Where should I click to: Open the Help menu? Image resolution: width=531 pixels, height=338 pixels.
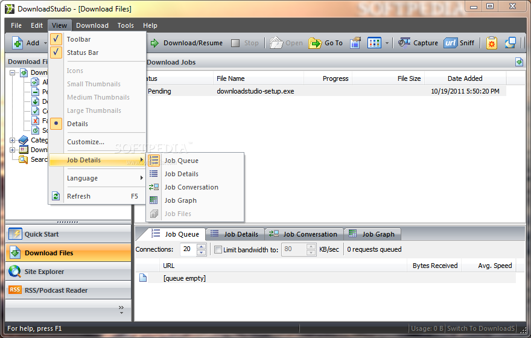[x=150, y=25]
